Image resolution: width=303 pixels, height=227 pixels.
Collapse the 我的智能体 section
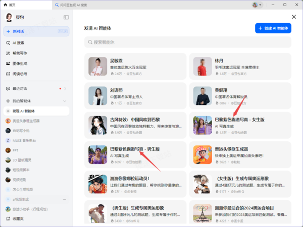point(65,101)
